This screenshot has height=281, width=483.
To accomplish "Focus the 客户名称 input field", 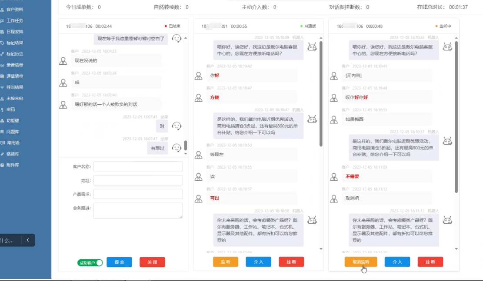I will pos(138,166).
